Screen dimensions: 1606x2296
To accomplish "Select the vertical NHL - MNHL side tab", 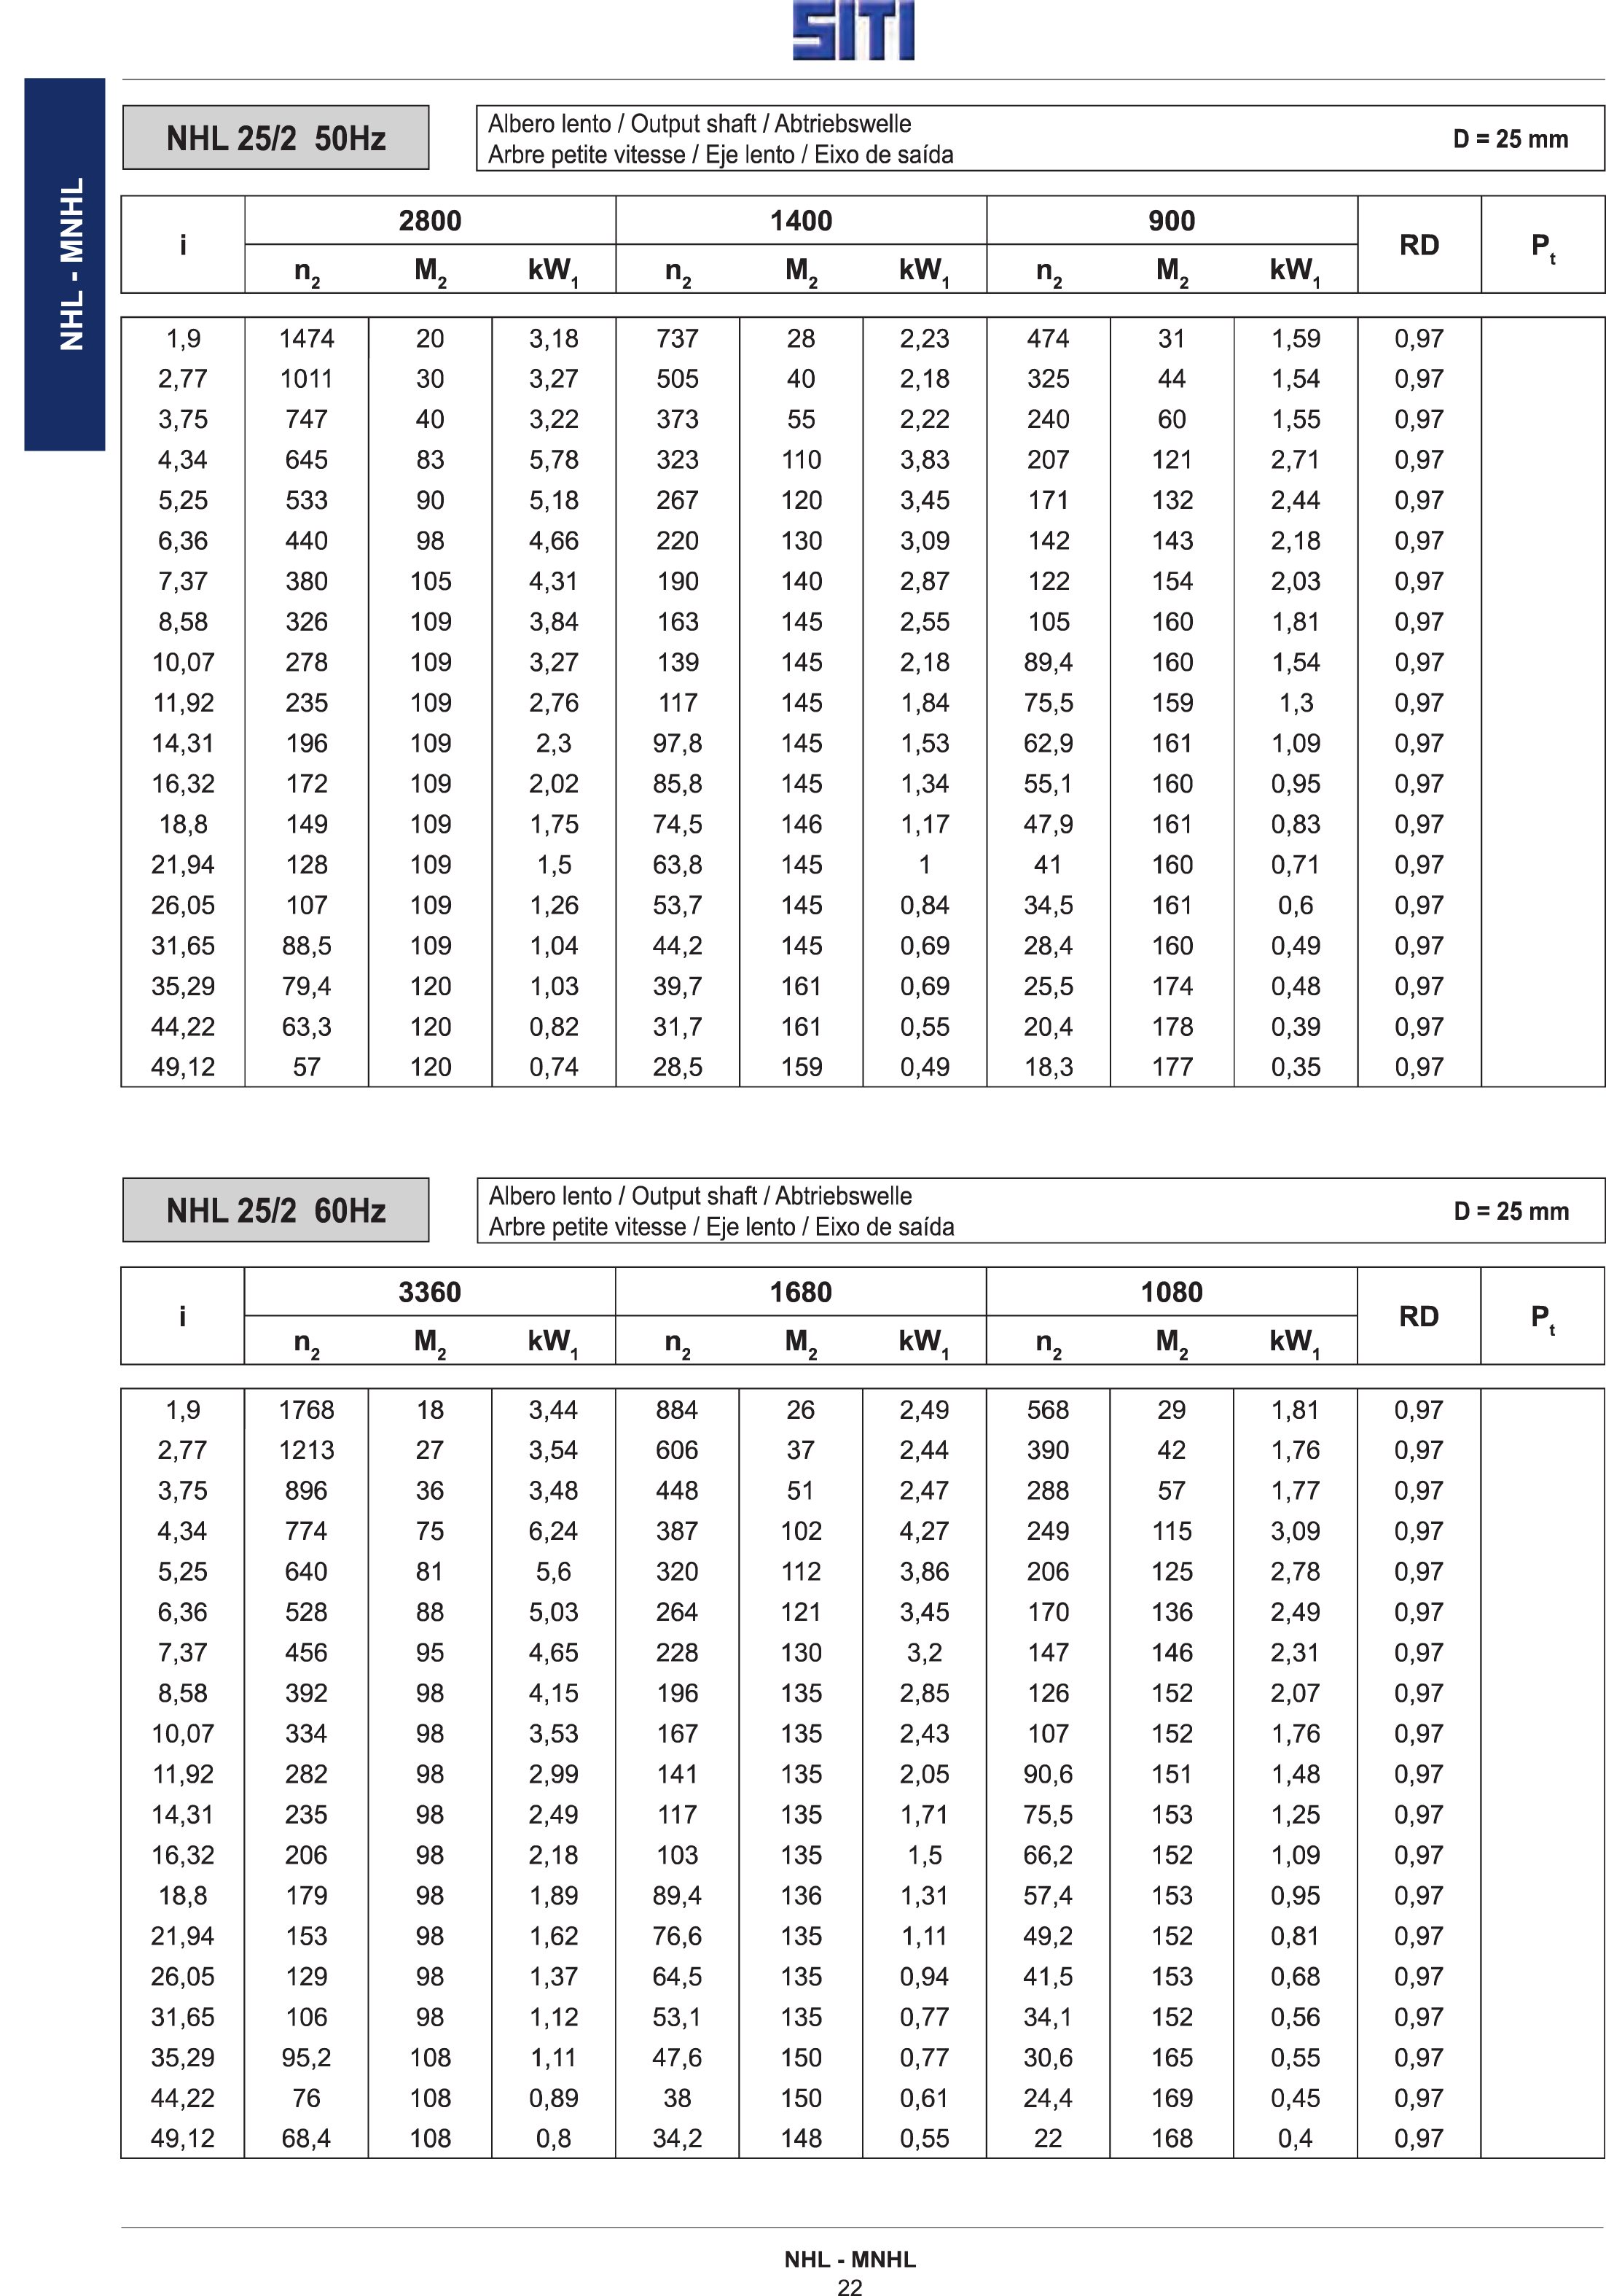I will click(x=64, y=264).
